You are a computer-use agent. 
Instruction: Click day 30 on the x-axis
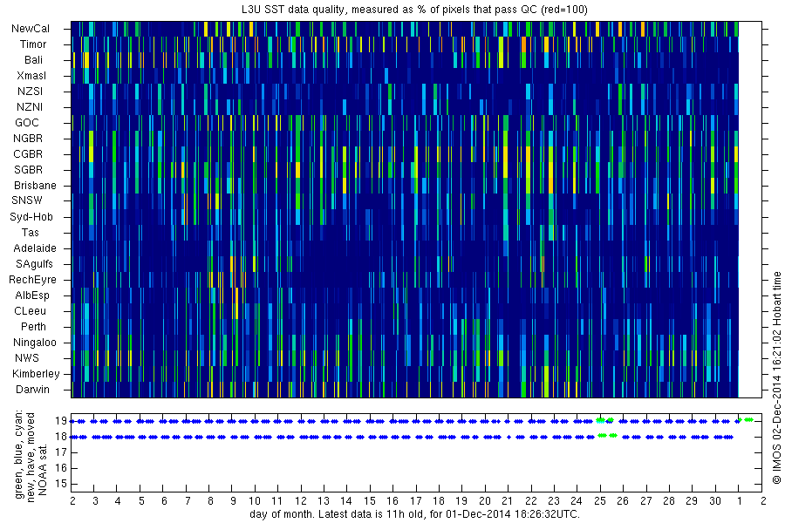coord(715,501)
